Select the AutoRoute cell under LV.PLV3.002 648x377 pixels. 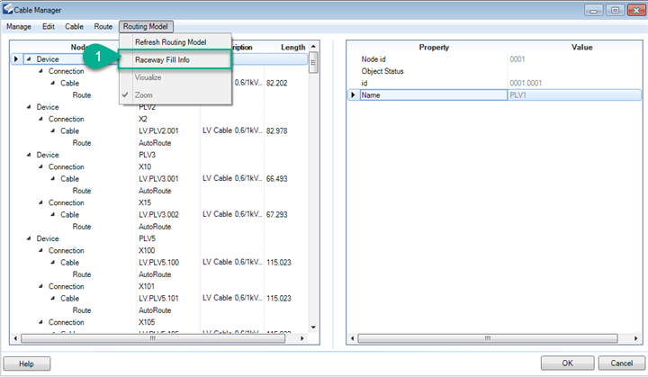(x=155, y=227)
